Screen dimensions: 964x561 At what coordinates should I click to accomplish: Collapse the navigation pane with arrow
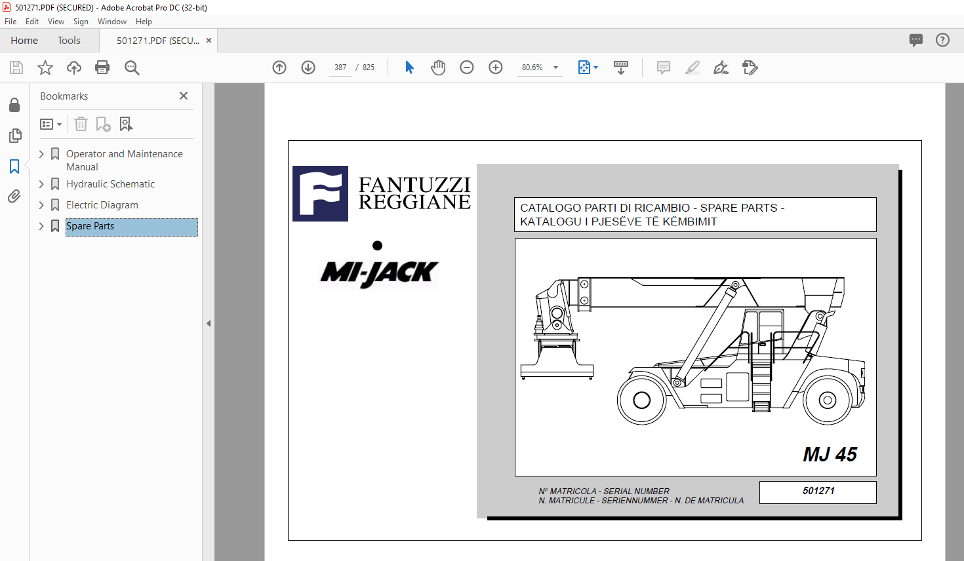point(209,323)
